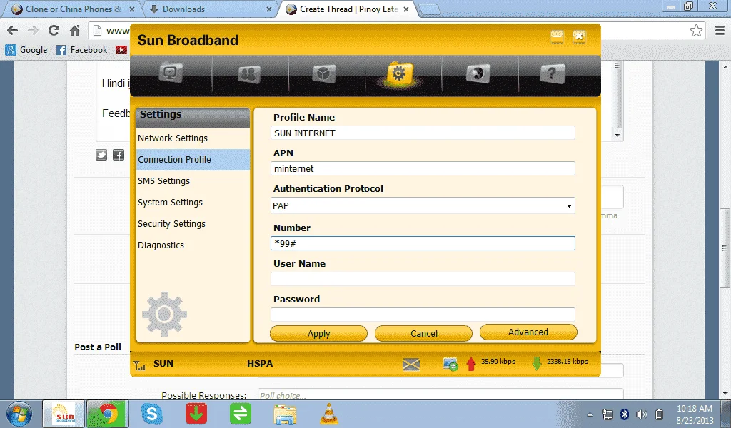Click the signal strength icon beside SUN
This screenshot has width=731, height=428.
[x=139, y=365]
